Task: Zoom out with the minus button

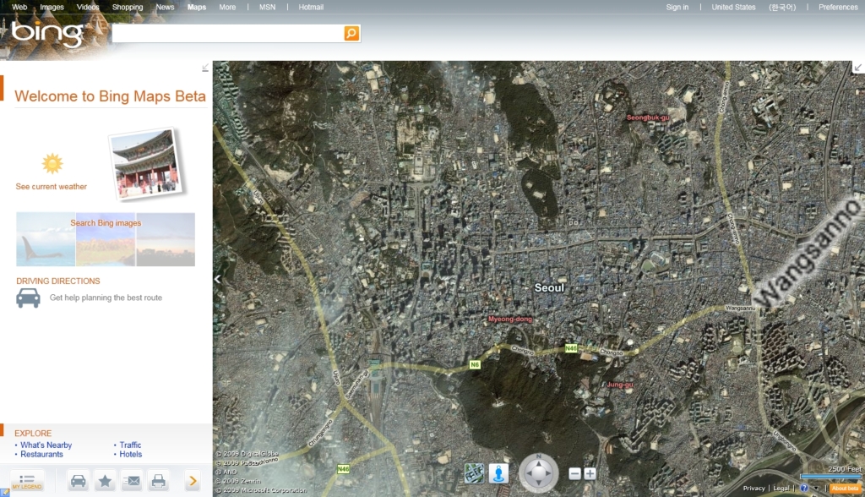Action: coord(574,474)
